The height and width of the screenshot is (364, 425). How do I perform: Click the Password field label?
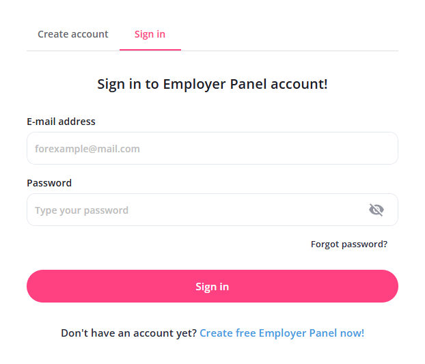point(49,183)
